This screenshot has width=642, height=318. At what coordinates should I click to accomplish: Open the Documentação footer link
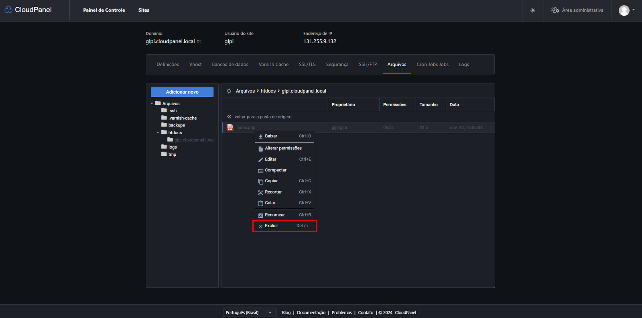click(x=311, y=312)
